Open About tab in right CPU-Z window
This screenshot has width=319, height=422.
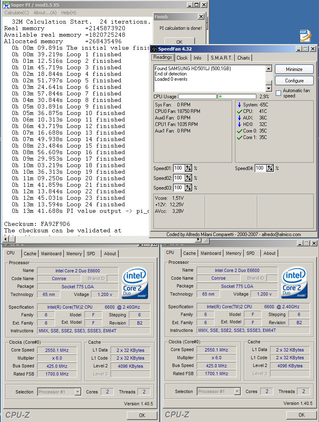[270, 253]
